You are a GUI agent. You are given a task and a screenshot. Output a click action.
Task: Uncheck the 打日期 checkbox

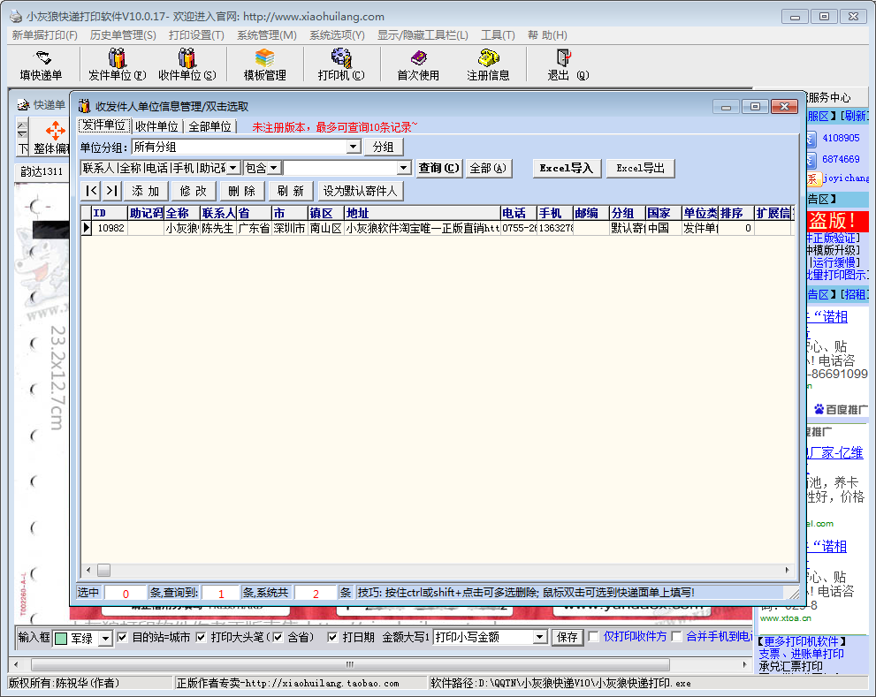point(333,637)
